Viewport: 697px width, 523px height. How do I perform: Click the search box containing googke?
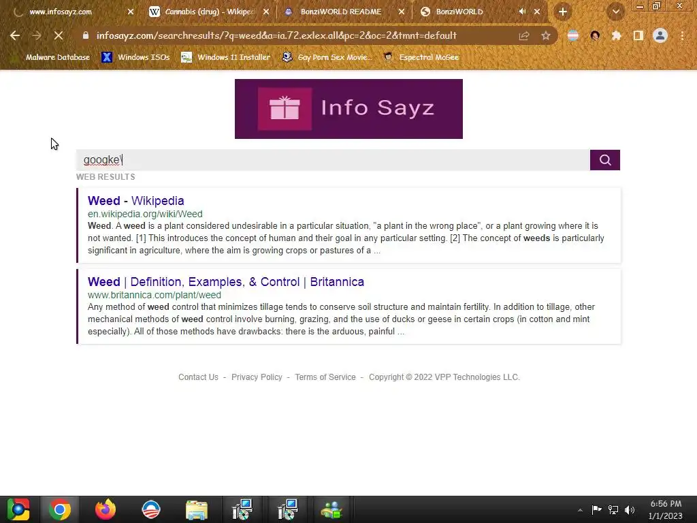click(333, 160)
